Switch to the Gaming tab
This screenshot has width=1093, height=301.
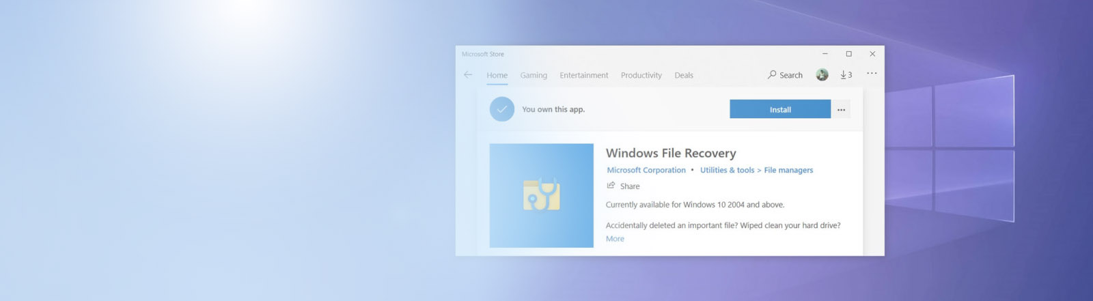[534, 76]
